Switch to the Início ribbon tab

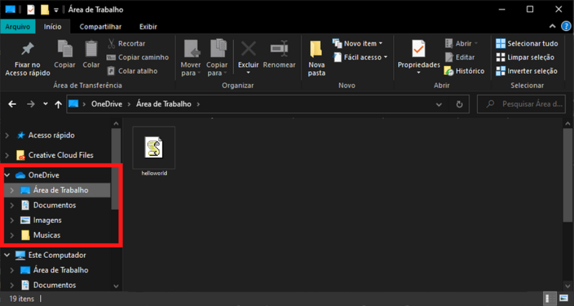click(x=52, y=27)
